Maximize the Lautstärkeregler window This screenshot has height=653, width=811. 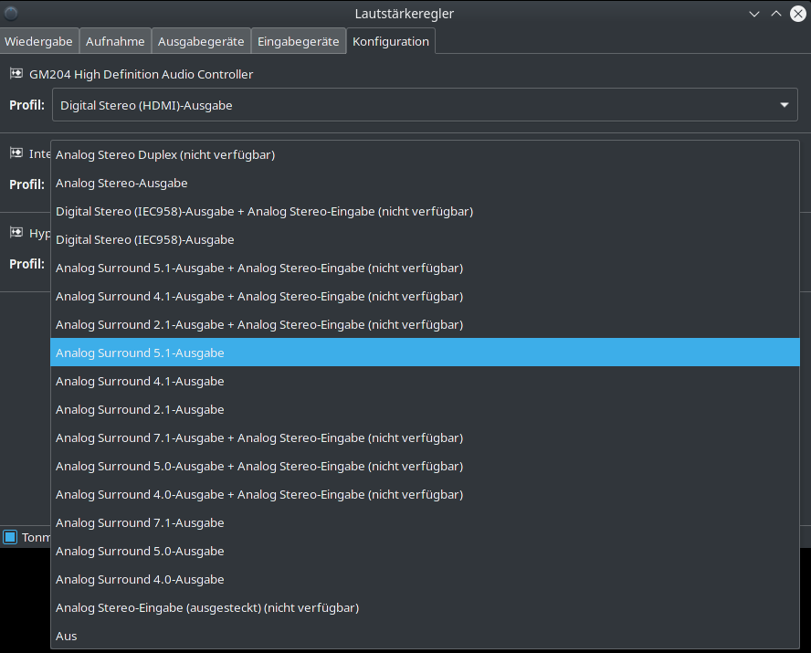[x=775, y=14]
